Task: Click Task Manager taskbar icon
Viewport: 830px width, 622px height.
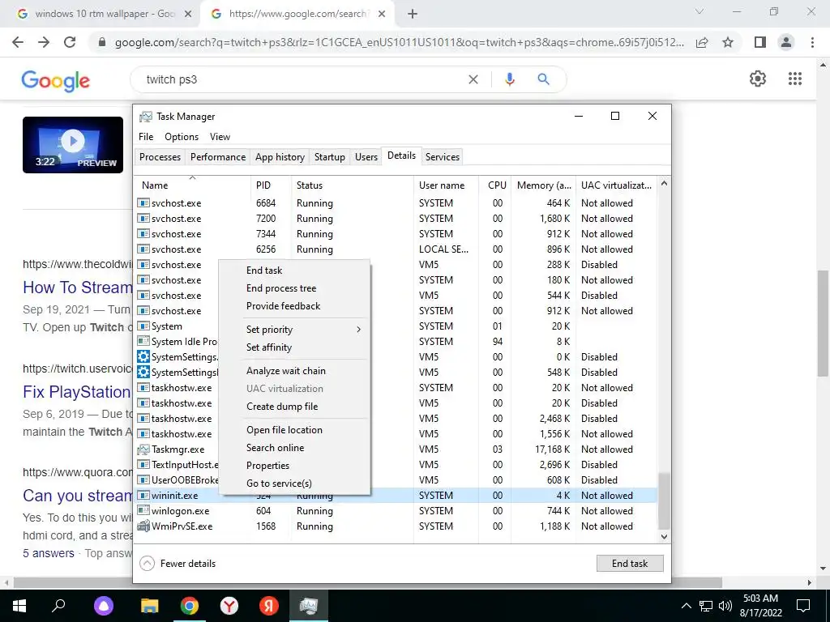Action: tap(309, 606)
